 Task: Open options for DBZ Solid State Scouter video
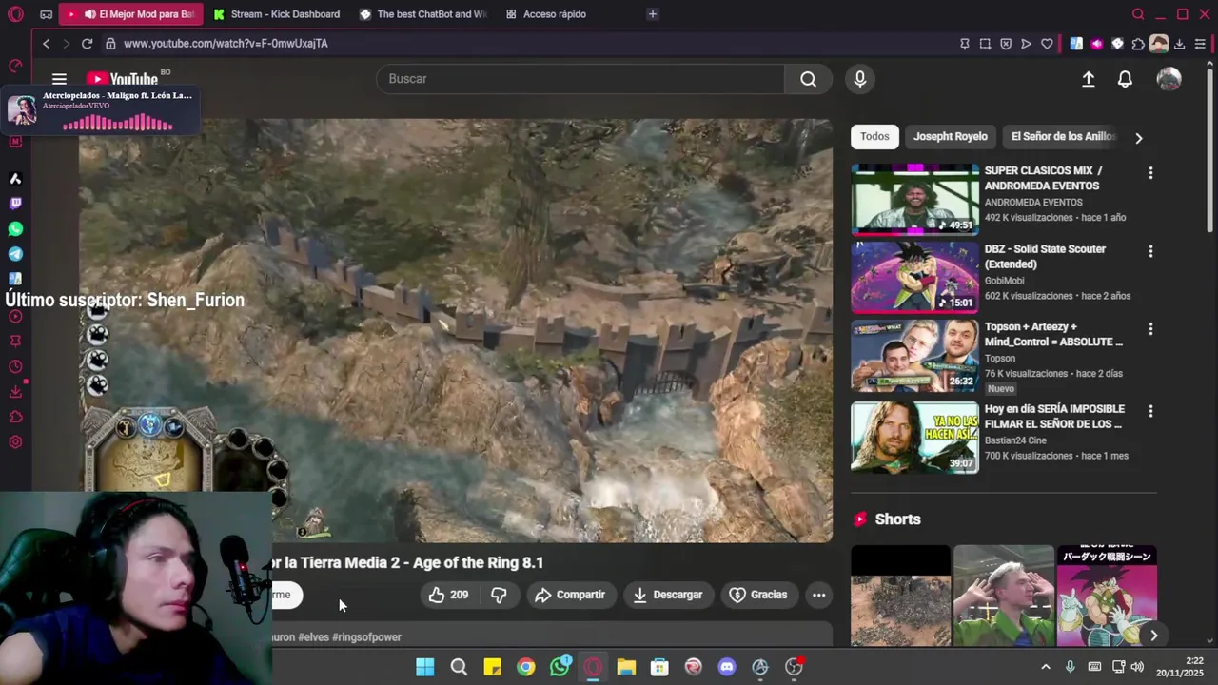tap(1150, 251)
